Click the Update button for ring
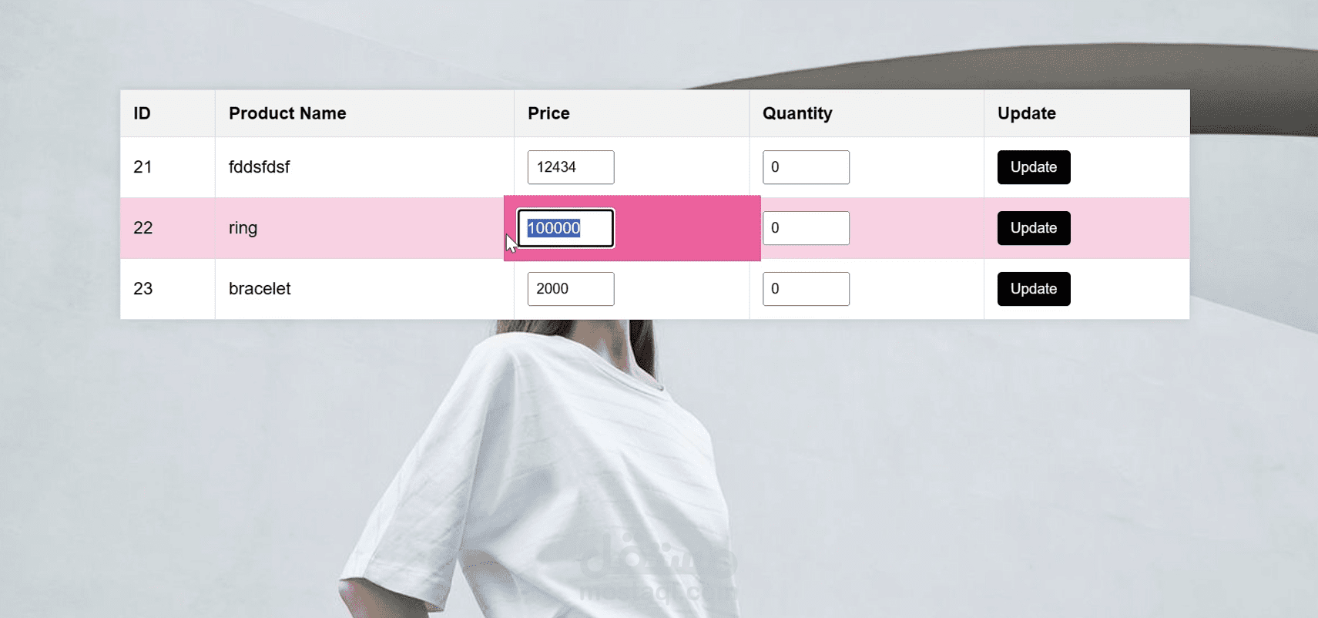1318x618 pixels. (1034, 228)
